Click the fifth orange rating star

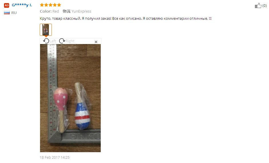pyautogui.click(x=59, y=5)
